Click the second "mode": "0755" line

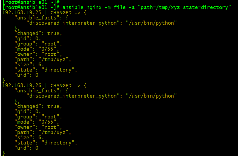tap(37, 122)
